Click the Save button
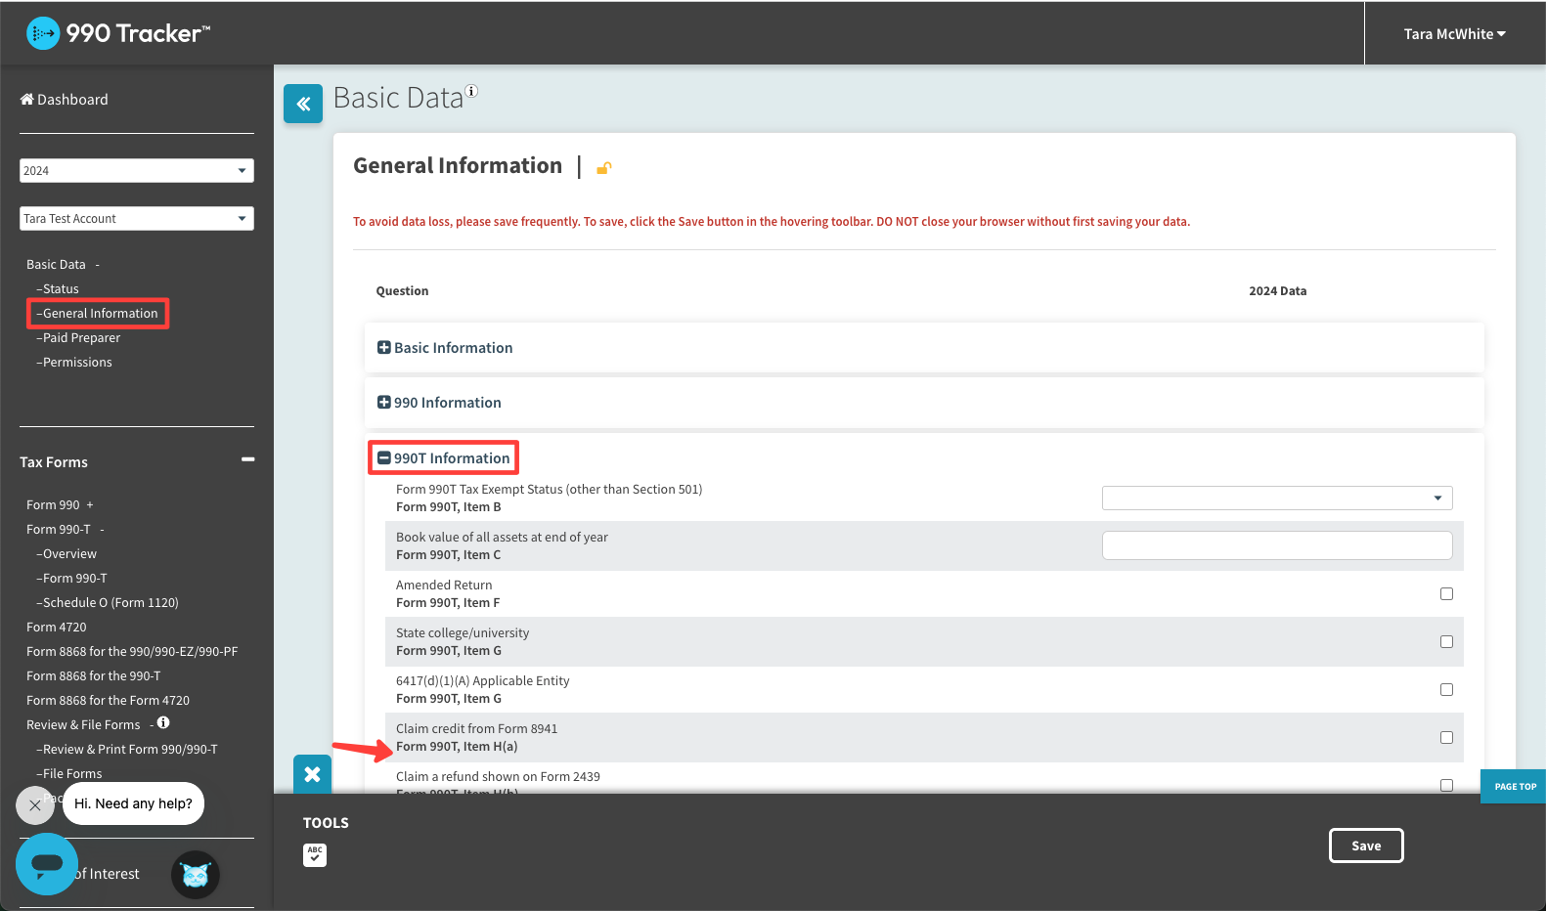 click(1365, 846)
